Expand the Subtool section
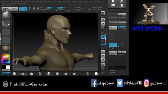168x94 pixels. click(x=112, y=10)
